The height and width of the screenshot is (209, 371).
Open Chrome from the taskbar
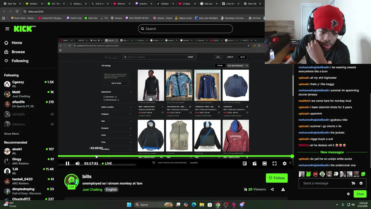coord(218,205)
